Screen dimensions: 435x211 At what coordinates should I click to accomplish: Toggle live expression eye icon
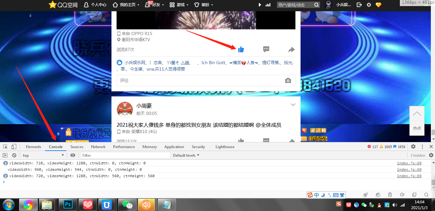[73, 155]
